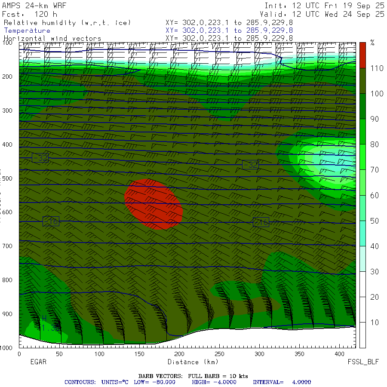The width and height of the screenshot is (387, 387).
Task: Click the pressure axis '300' label
Action: click(7, 111)
